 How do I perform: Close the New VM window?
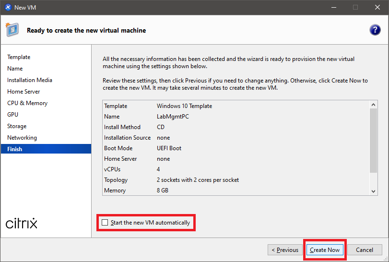click(377, 7)
